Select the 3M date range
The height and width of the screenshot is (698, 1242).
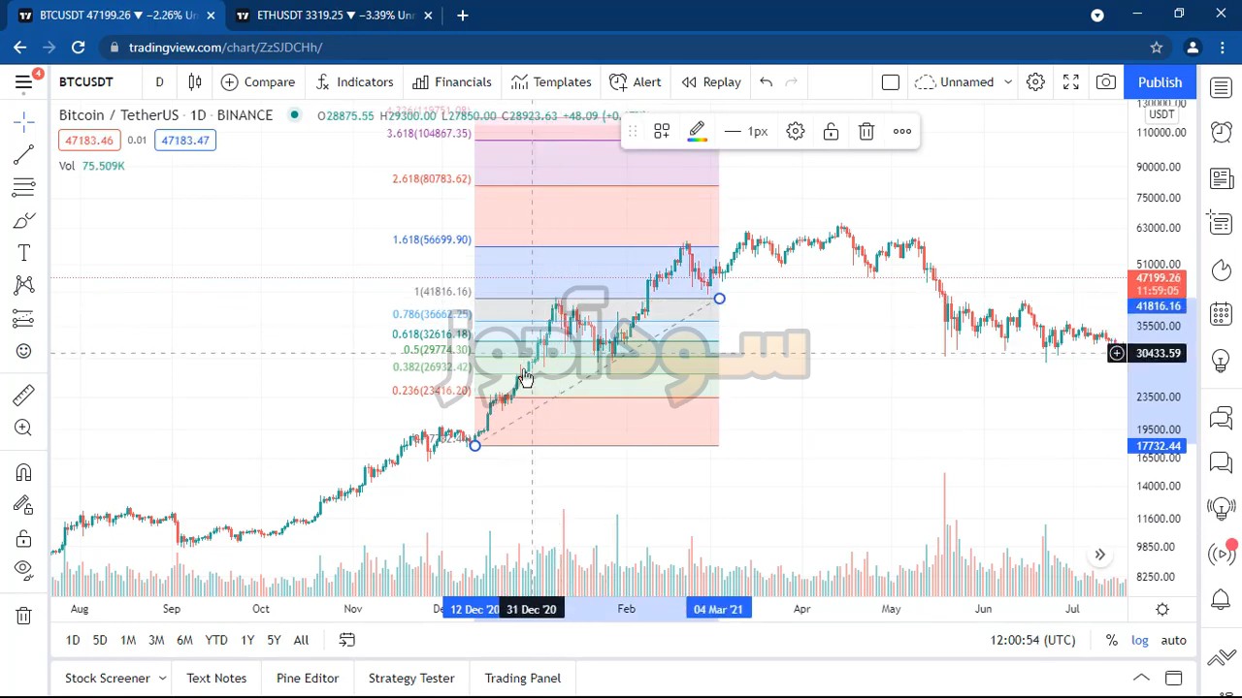click(156, 640)
